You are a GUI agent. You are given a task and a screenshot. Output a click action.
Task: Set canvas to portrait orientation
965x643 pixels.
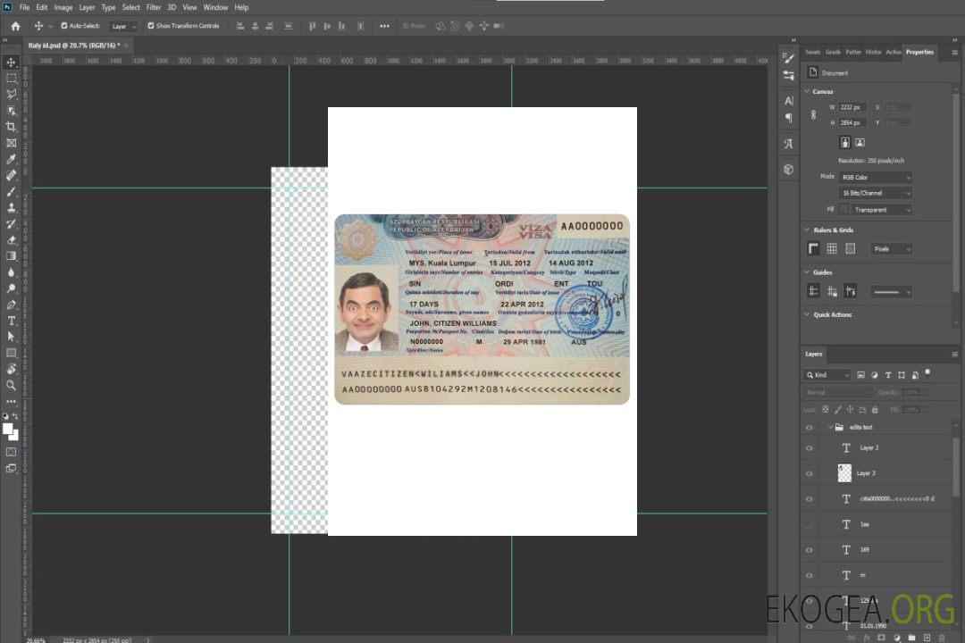click(845, 143)
